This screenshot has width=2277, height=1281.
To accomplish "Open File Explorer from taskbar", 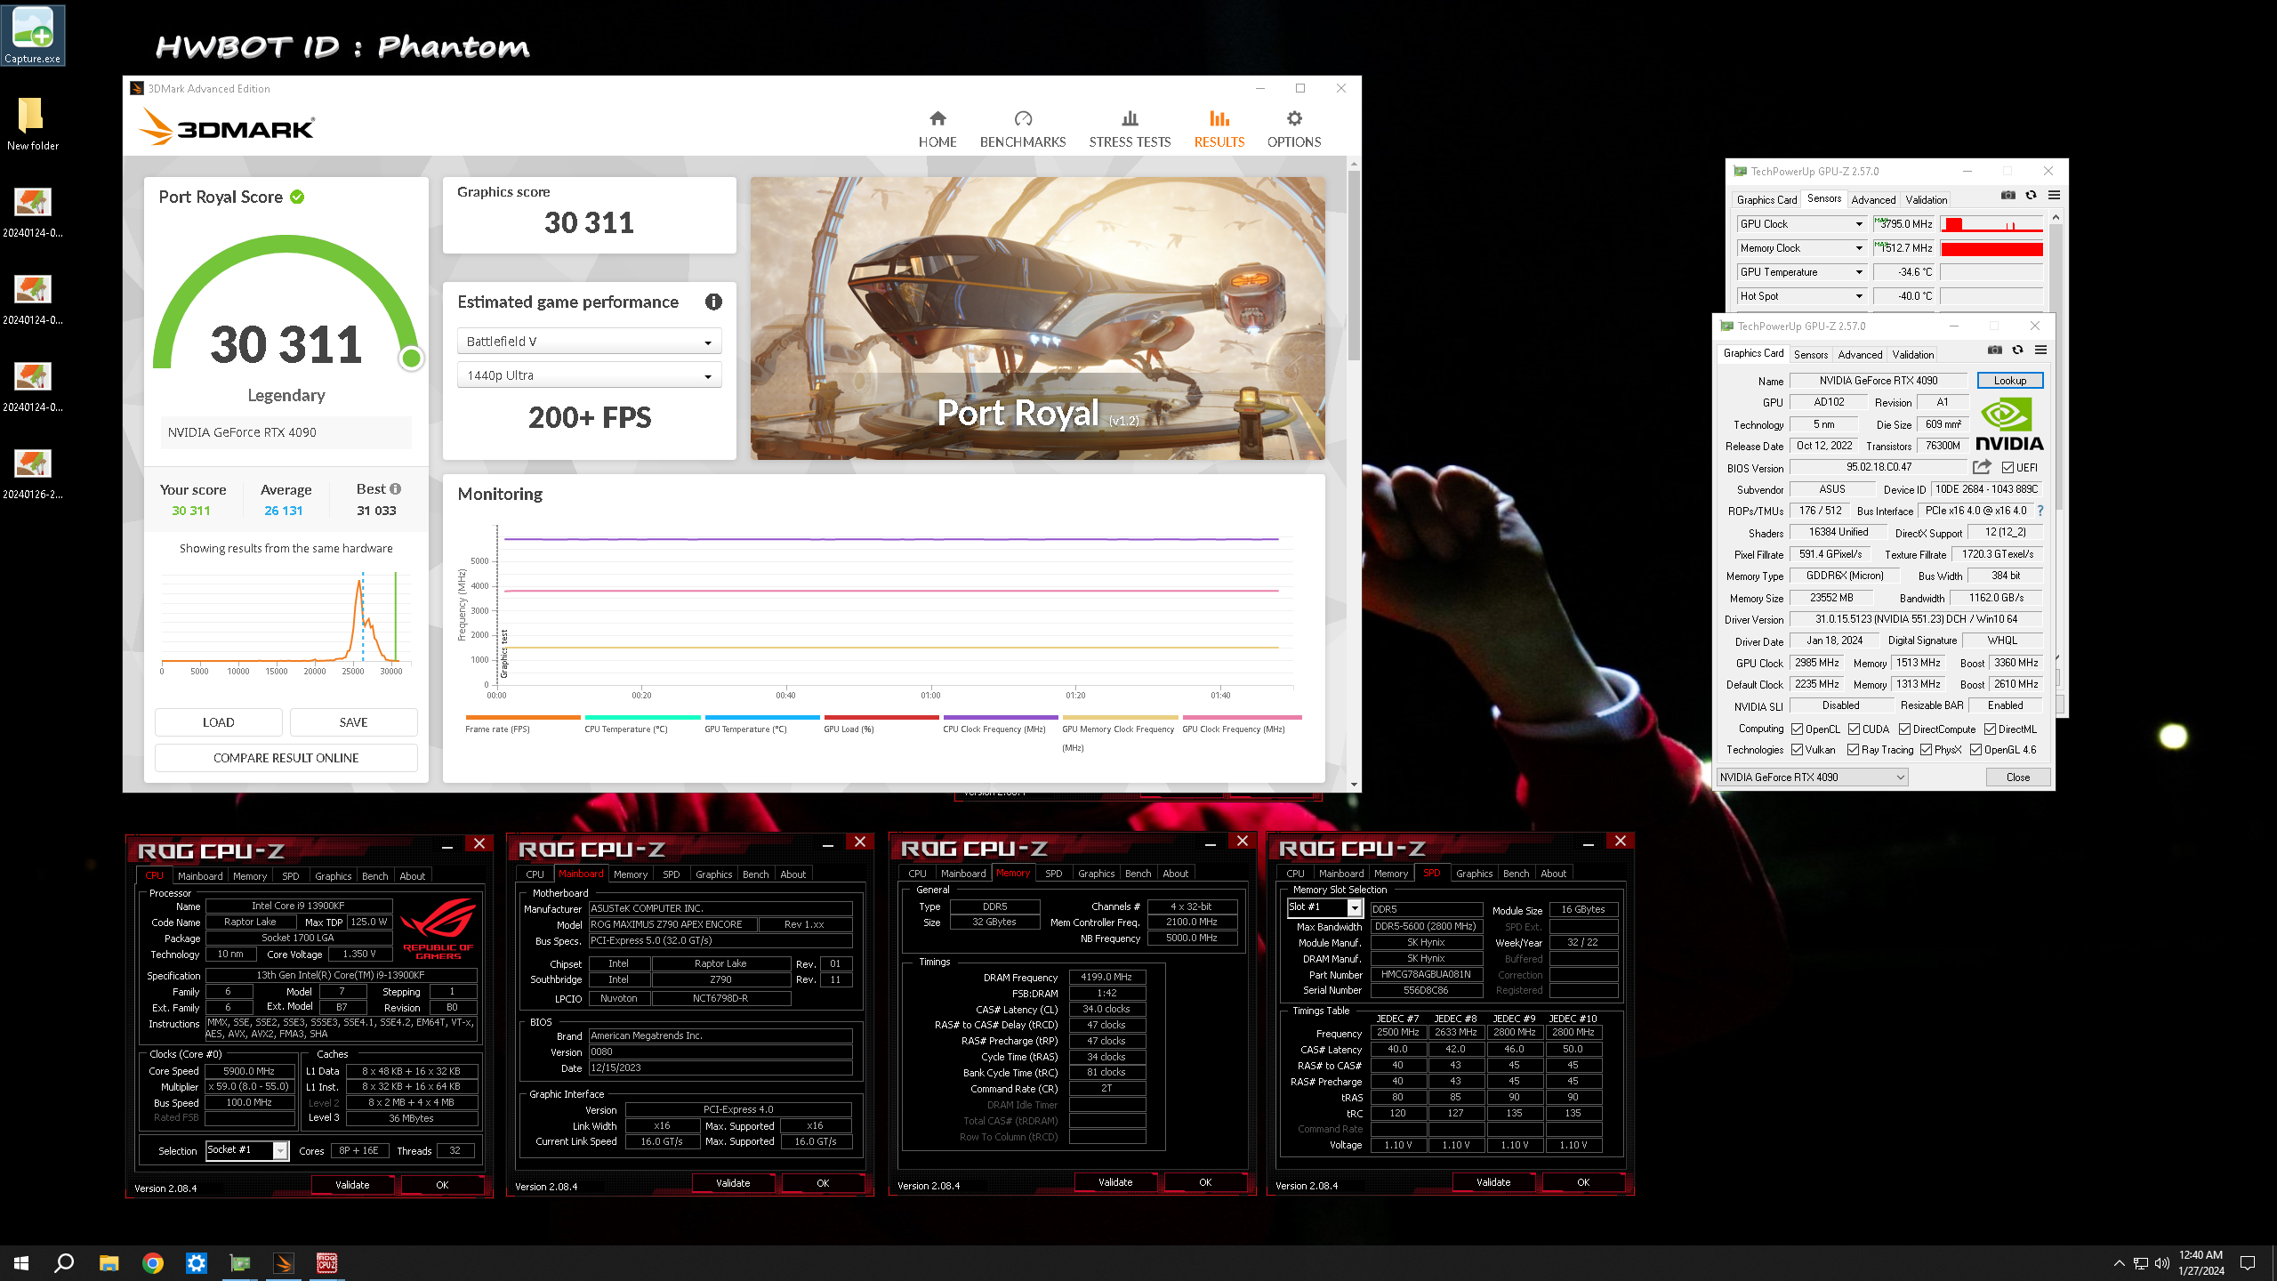I will (x=109, y=1262).
